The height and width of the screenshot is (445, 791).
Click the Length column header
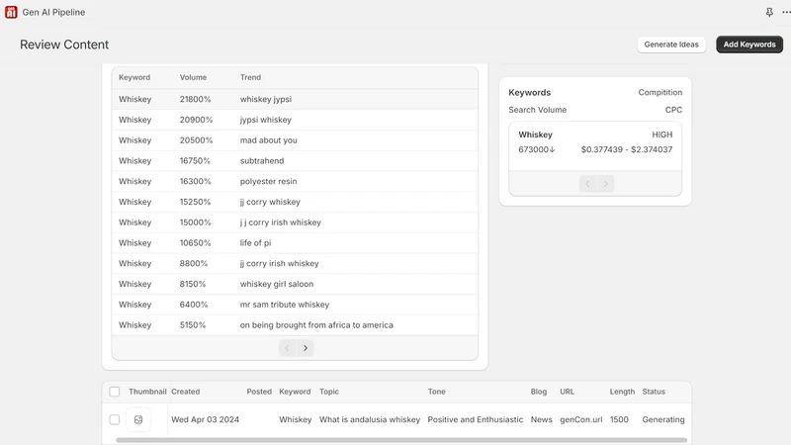pyautogui.click(x=622, y=392)
